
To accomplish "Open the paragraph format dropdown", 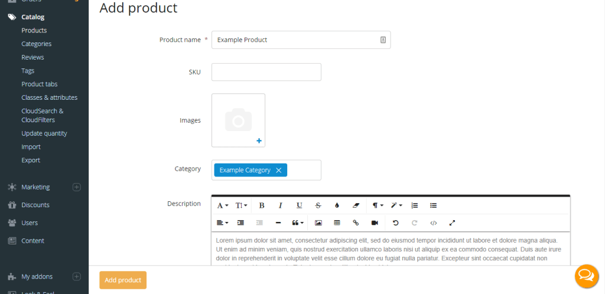I will point(378,205).
